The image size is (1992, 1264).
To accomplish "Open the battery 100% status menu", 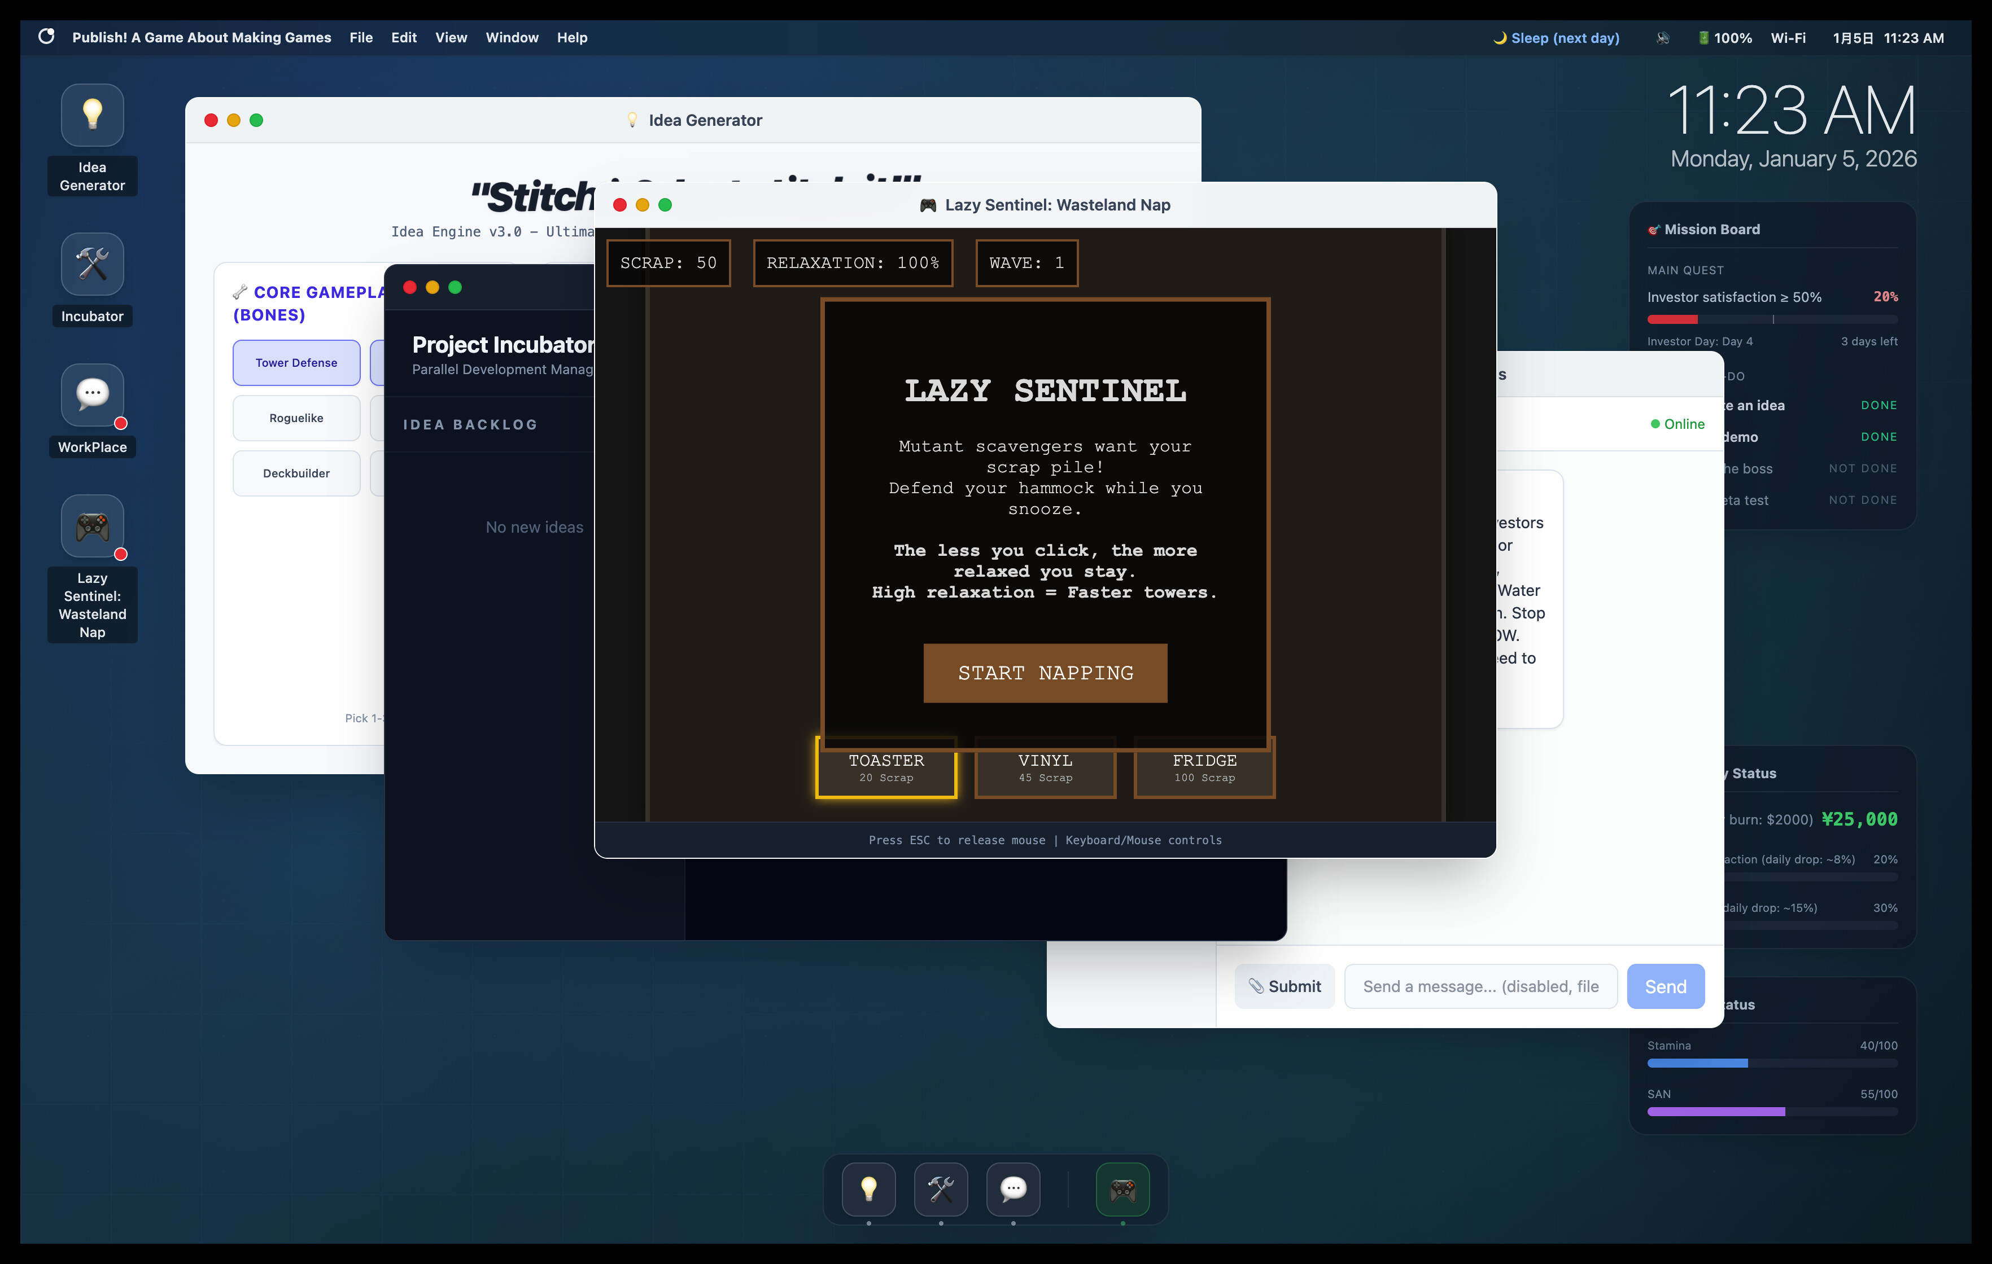I will point(1724,37).
